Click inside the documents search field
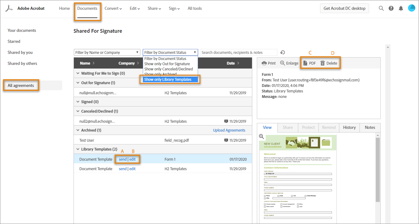Image resolution: width=419 pixels, height=224 pixels. point(238,52)
